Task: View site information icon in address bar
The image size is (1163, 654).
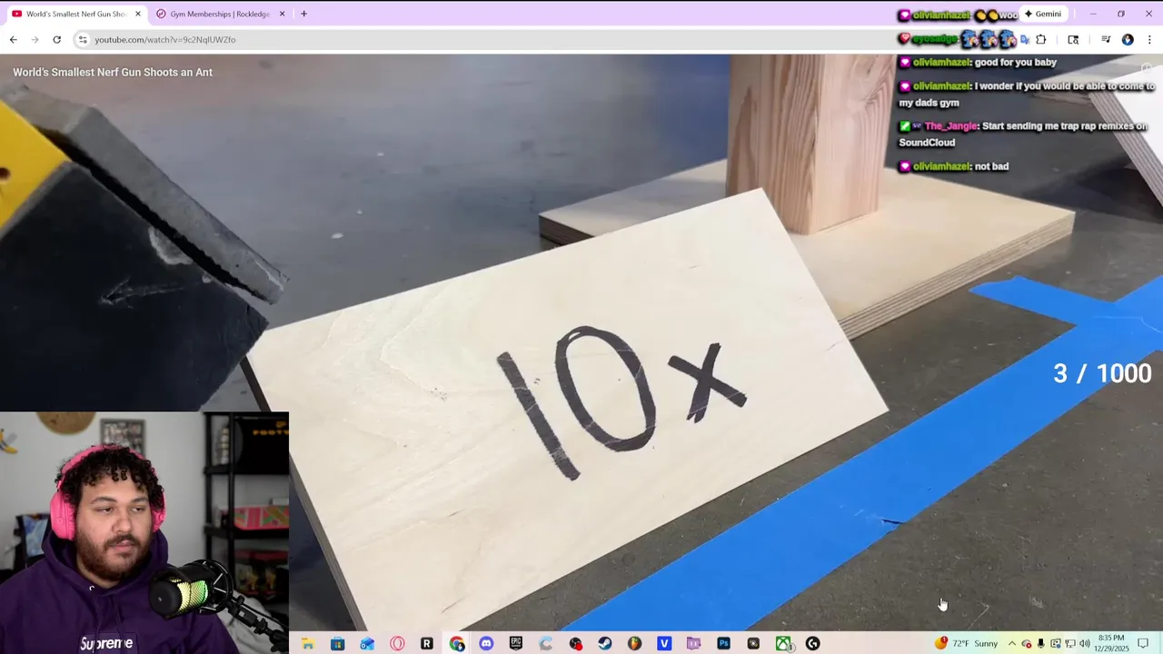Action: pos(83,40)
